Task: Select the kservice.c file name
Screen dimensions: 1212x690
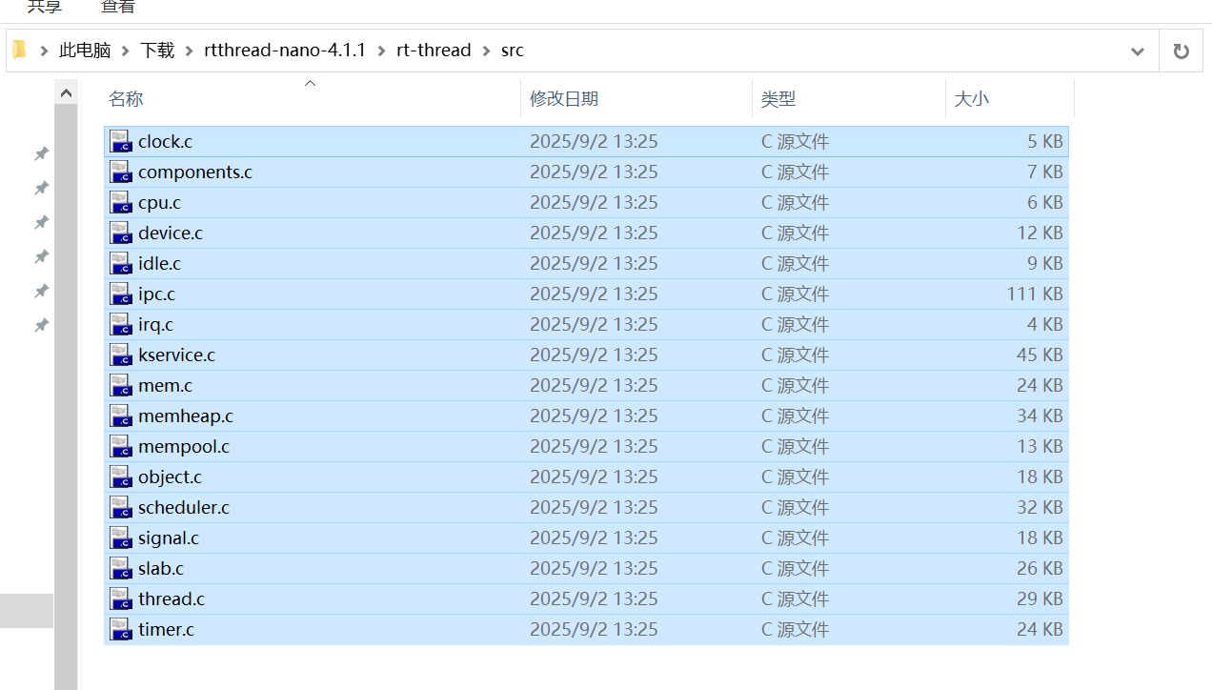Action: click(x=176, y=355)
